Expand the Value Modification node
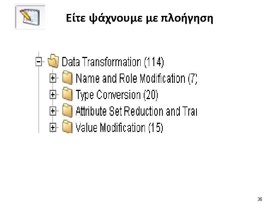The image size is (279, 209). (x=53, y=127)
